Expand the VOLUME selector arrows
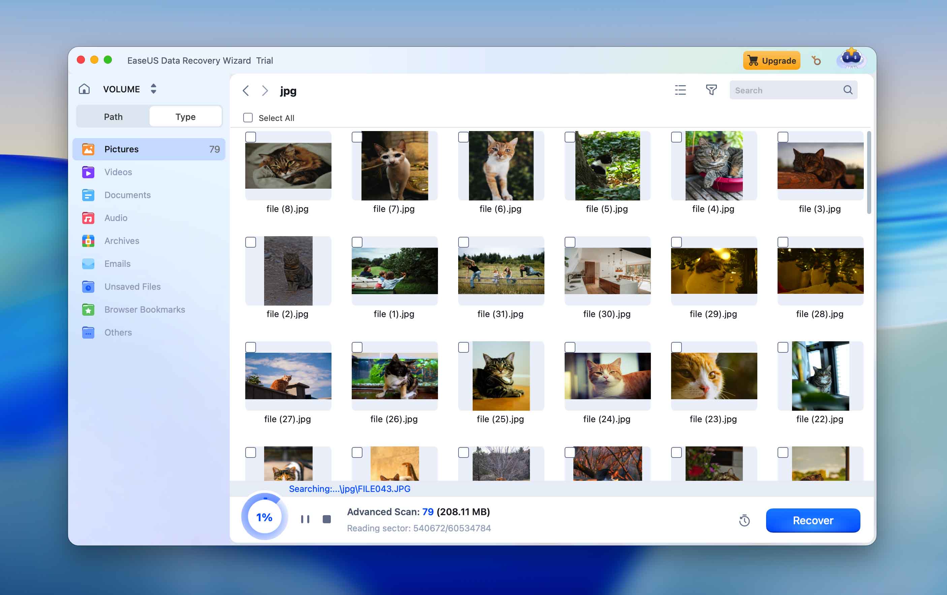947x595 pixels. click(153, 89)
